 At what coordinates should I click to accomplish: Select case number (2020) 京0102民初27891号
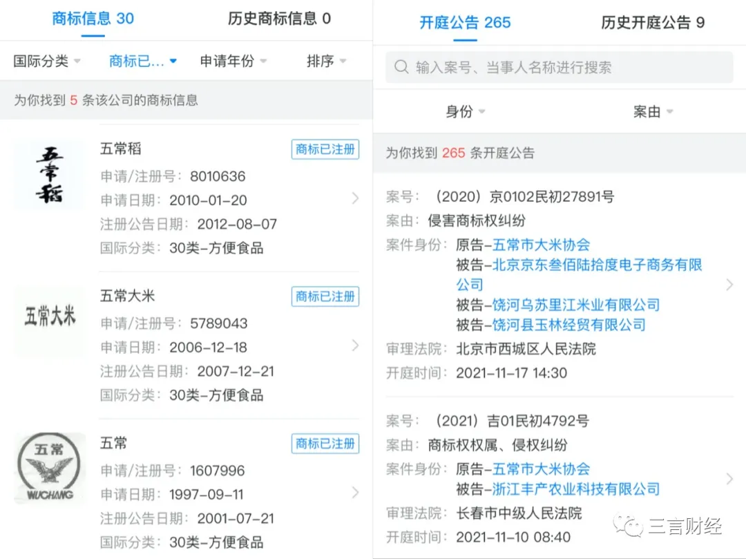524,196
